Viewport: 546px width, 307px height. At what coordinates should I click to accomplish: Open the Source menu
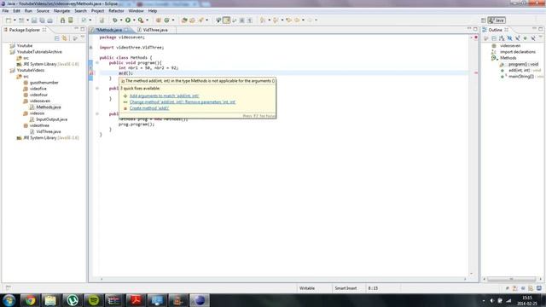(43, 11)
